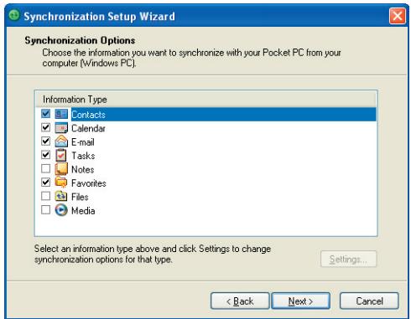Close the wizard window with the X
The height and width of the screenshot is (319, 411).
click(398, 16)
